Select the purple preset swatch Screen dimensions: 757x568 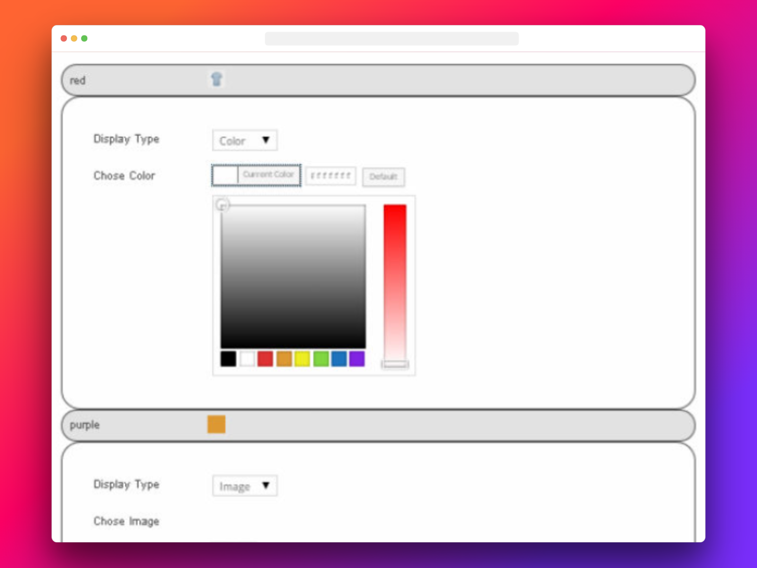[x=357, y=359]
